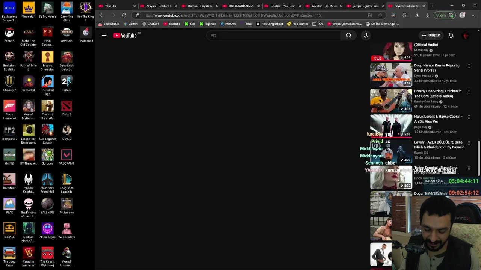The height and width of the screenshot is (270, 481).
Task: Open the MissXss bookmark
Action: click(x=228, y=24)
